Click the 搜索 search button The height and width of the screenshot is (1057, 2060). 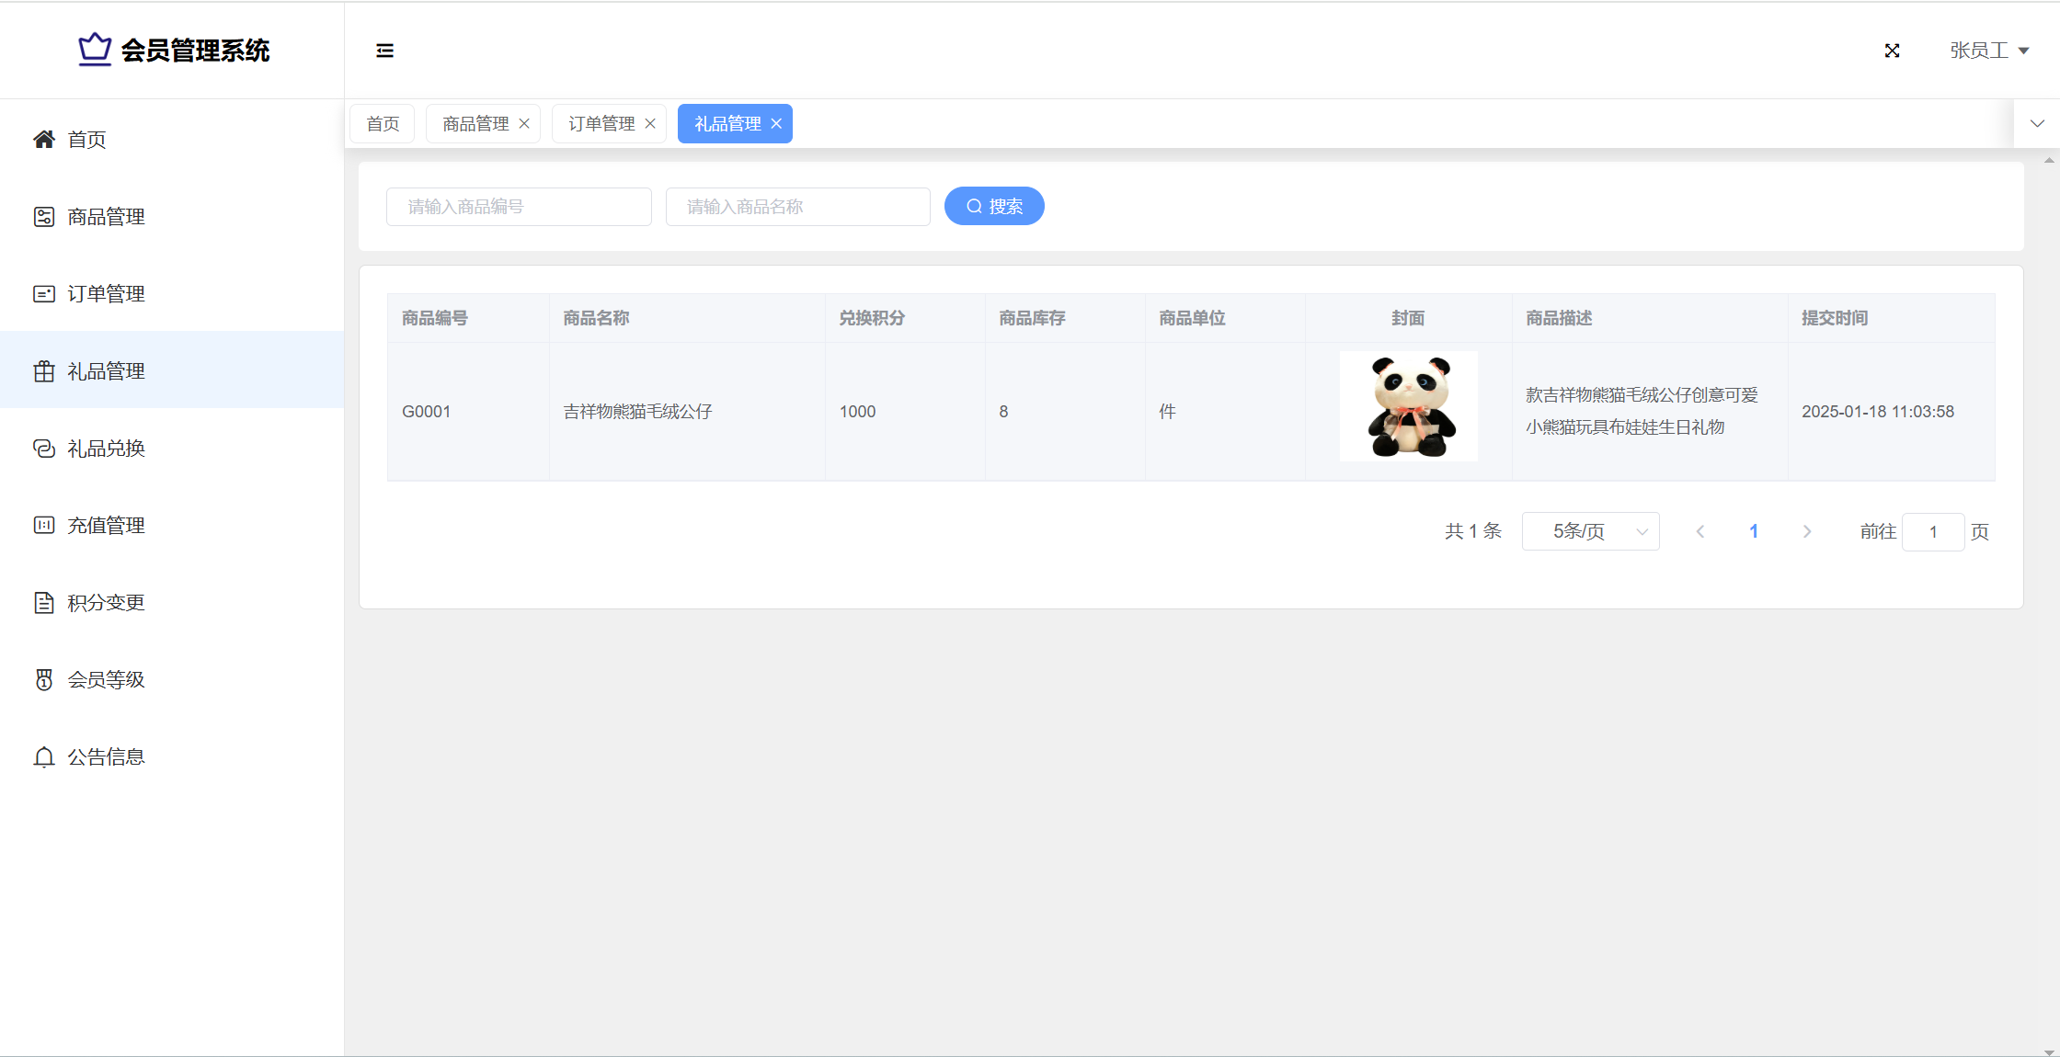pyautogui.click(x=994, y=206)
